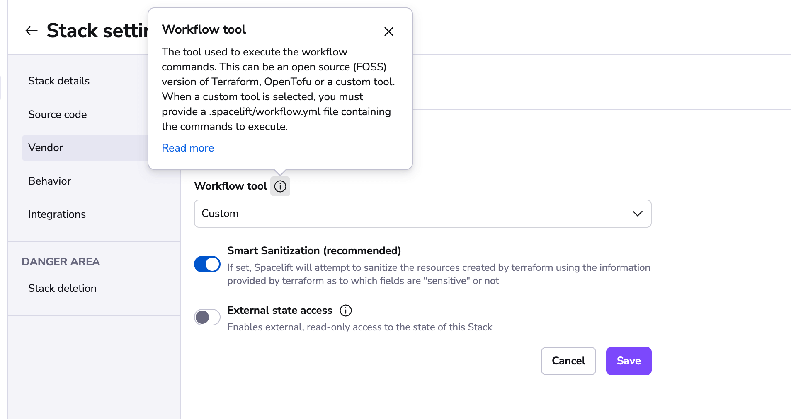Open the Integrations section
The height and width of the screenshot is (419, 791).
[57, 214]
